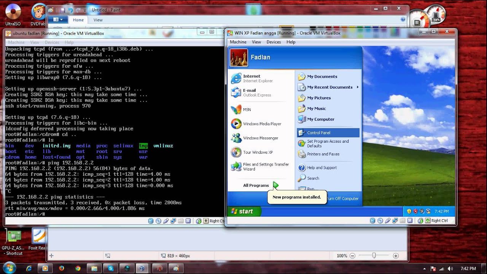This screenshot has width=487, height=274.
Task: Click shared folders status icon in WIN XP VirtualBox
Action: [402, 220]
